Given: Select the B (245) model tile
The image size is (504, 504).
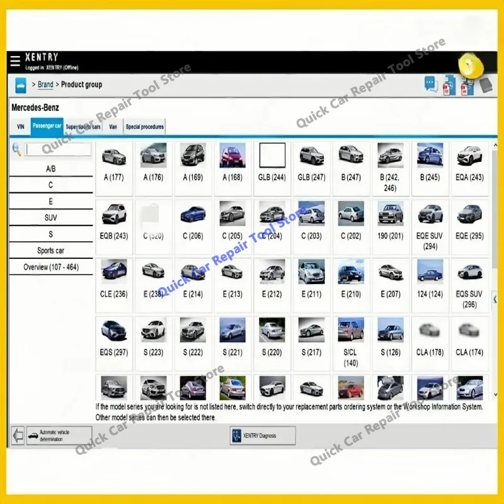Looking at the screenshot, I should click(430, 168).
